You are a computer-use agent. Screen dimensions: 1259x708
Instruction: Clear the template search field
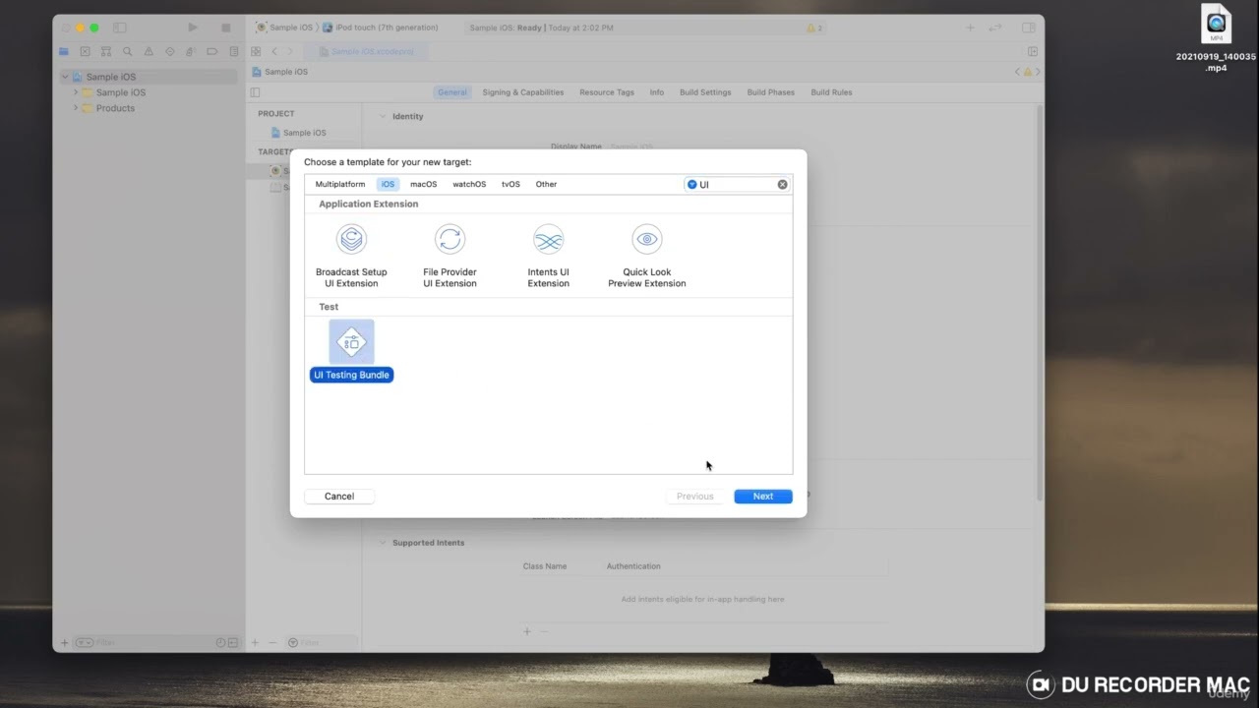[783, 184]
